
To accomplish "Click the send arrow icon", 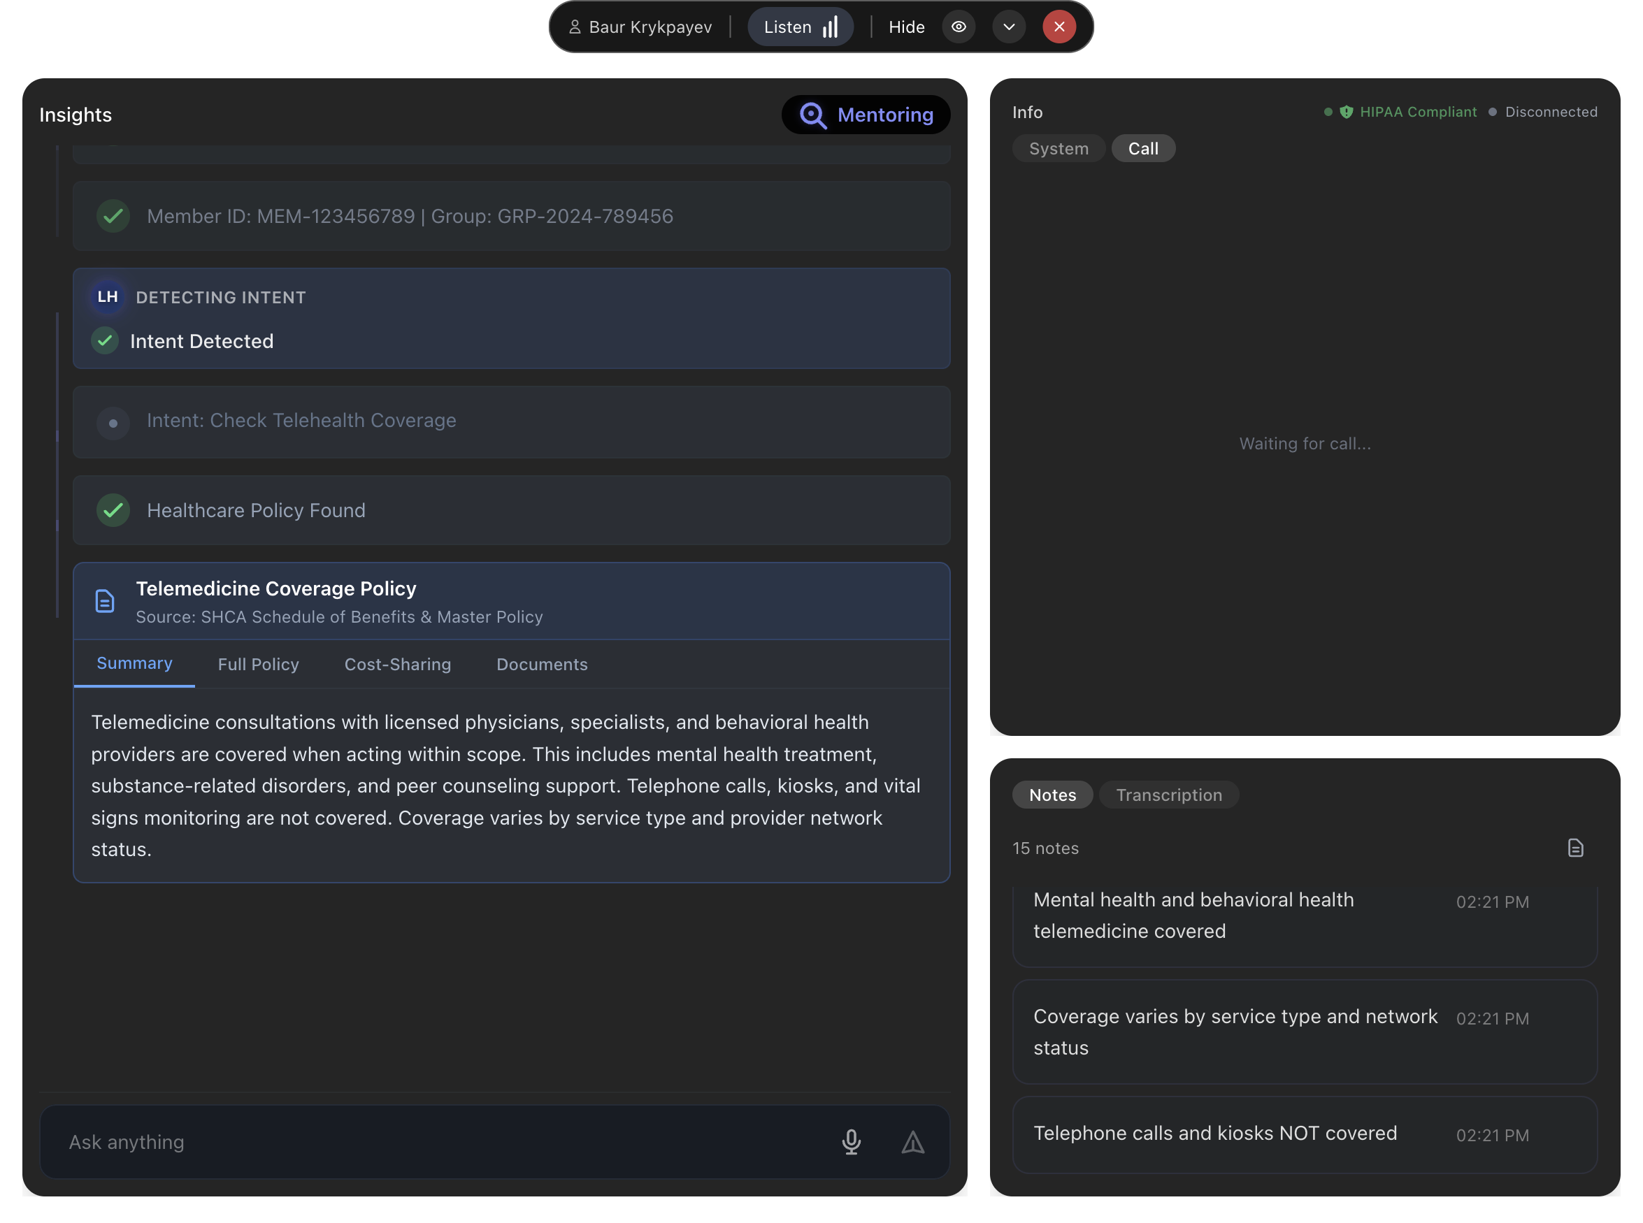I will click(x=912, y=1141).
